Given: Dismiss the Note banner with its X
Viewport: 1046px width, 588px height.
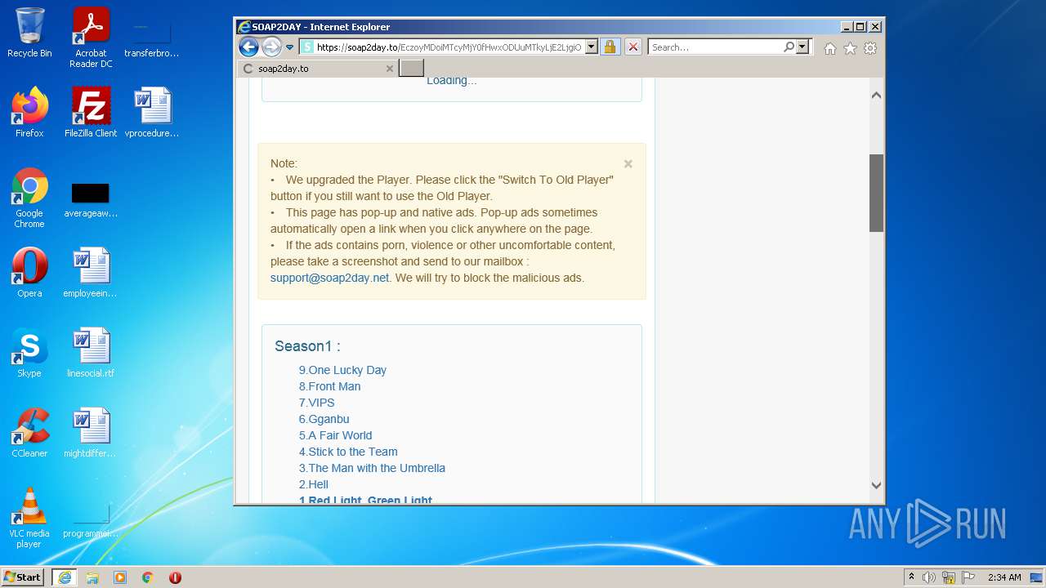Looking at the screenshot, I should [x=628, y=163].
